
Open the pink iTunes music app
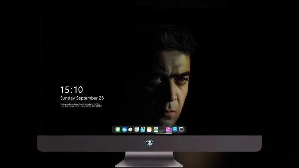168,129
